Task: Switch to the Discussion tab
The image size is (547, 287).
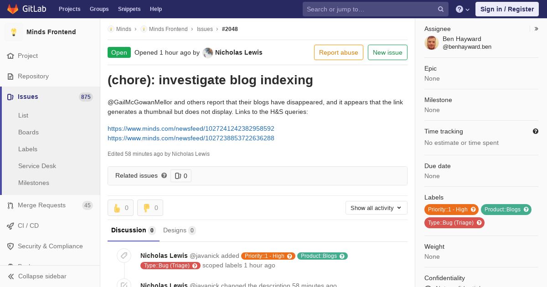Action: coord(134,231)
